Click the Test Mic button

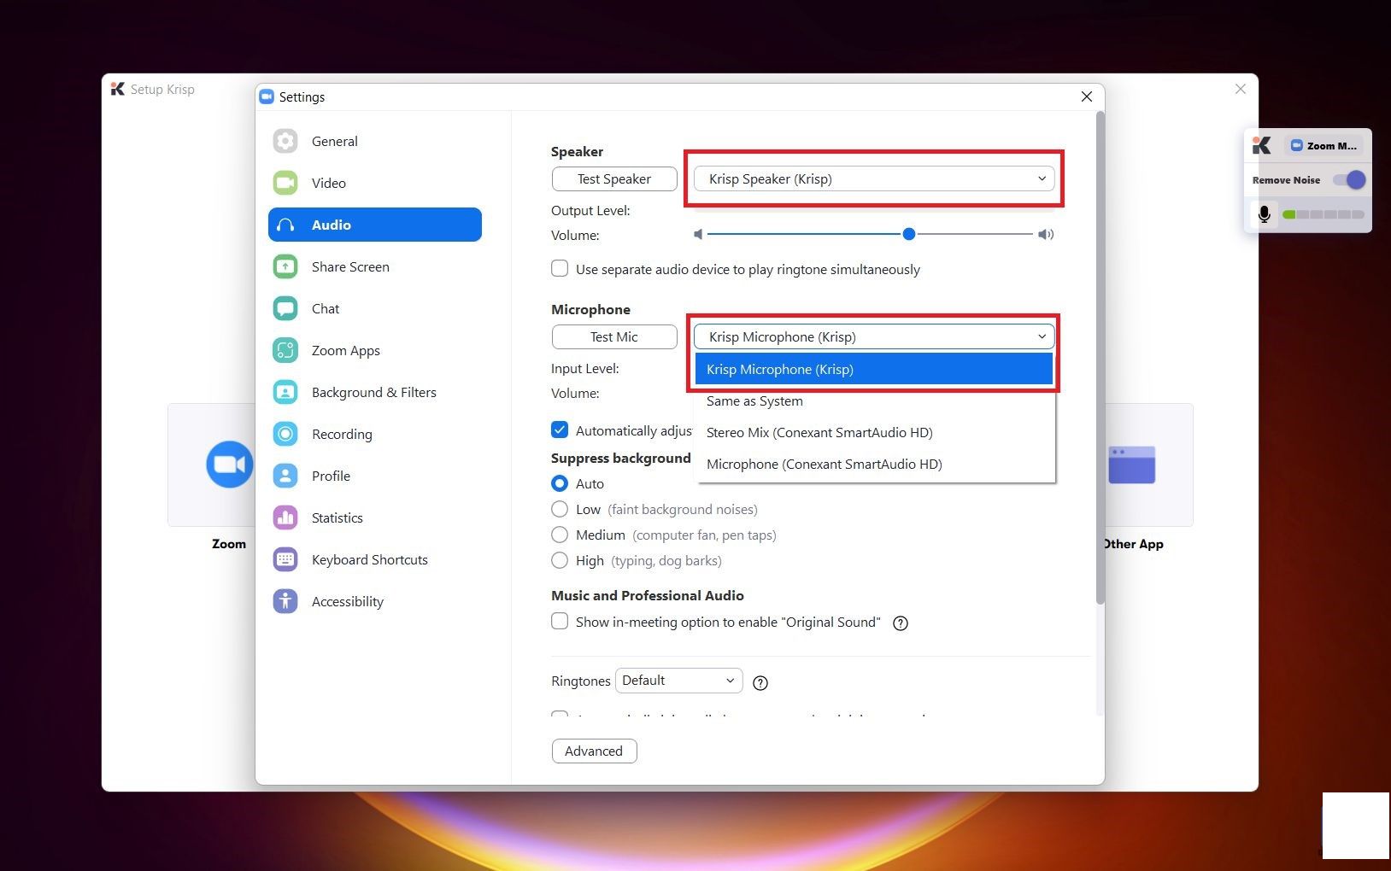coord(614,336)
